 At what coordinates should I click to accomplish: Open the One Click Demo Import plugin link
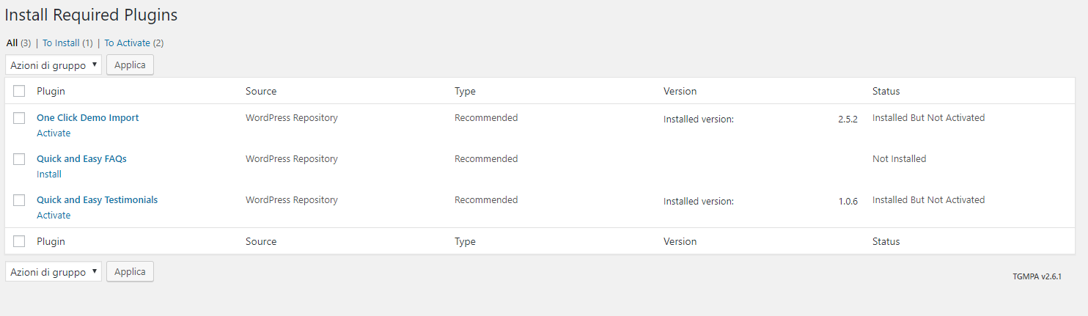click(87, 118)
